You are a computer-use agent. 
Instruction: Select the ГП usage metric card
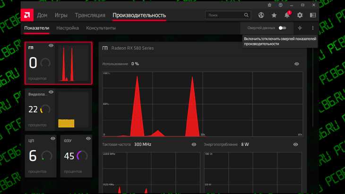[x=59, y=63]
